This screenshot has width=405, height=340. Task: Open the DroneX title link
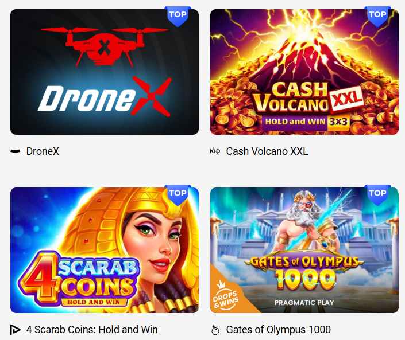pyautogui.click(x=43, y=151)
